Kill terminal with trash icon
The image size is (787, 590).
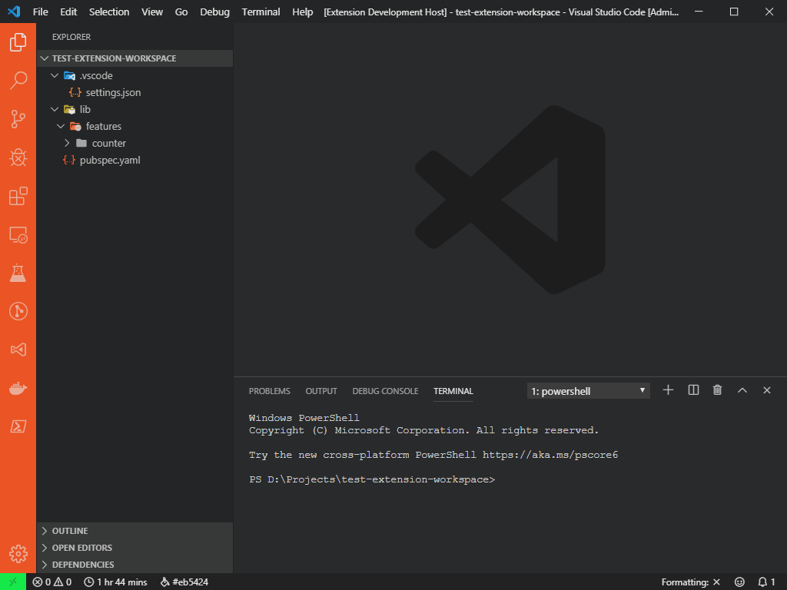point(717,390)
